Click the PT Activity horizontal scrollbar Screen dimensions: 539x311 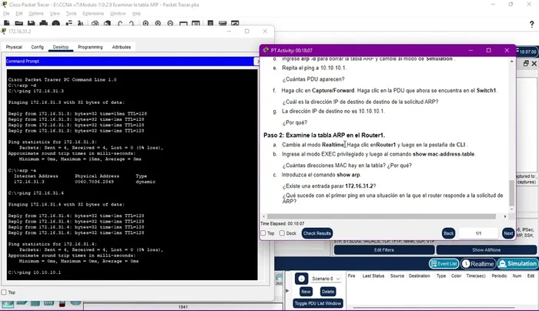(382, 216)
